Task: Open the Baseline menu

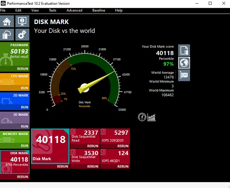Action: (x=99, y=11)
